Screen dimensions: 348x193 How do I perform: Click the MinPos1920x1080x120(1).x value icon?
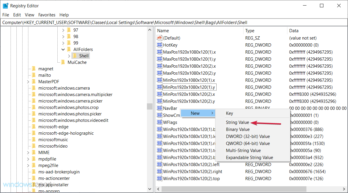point(159,80)
